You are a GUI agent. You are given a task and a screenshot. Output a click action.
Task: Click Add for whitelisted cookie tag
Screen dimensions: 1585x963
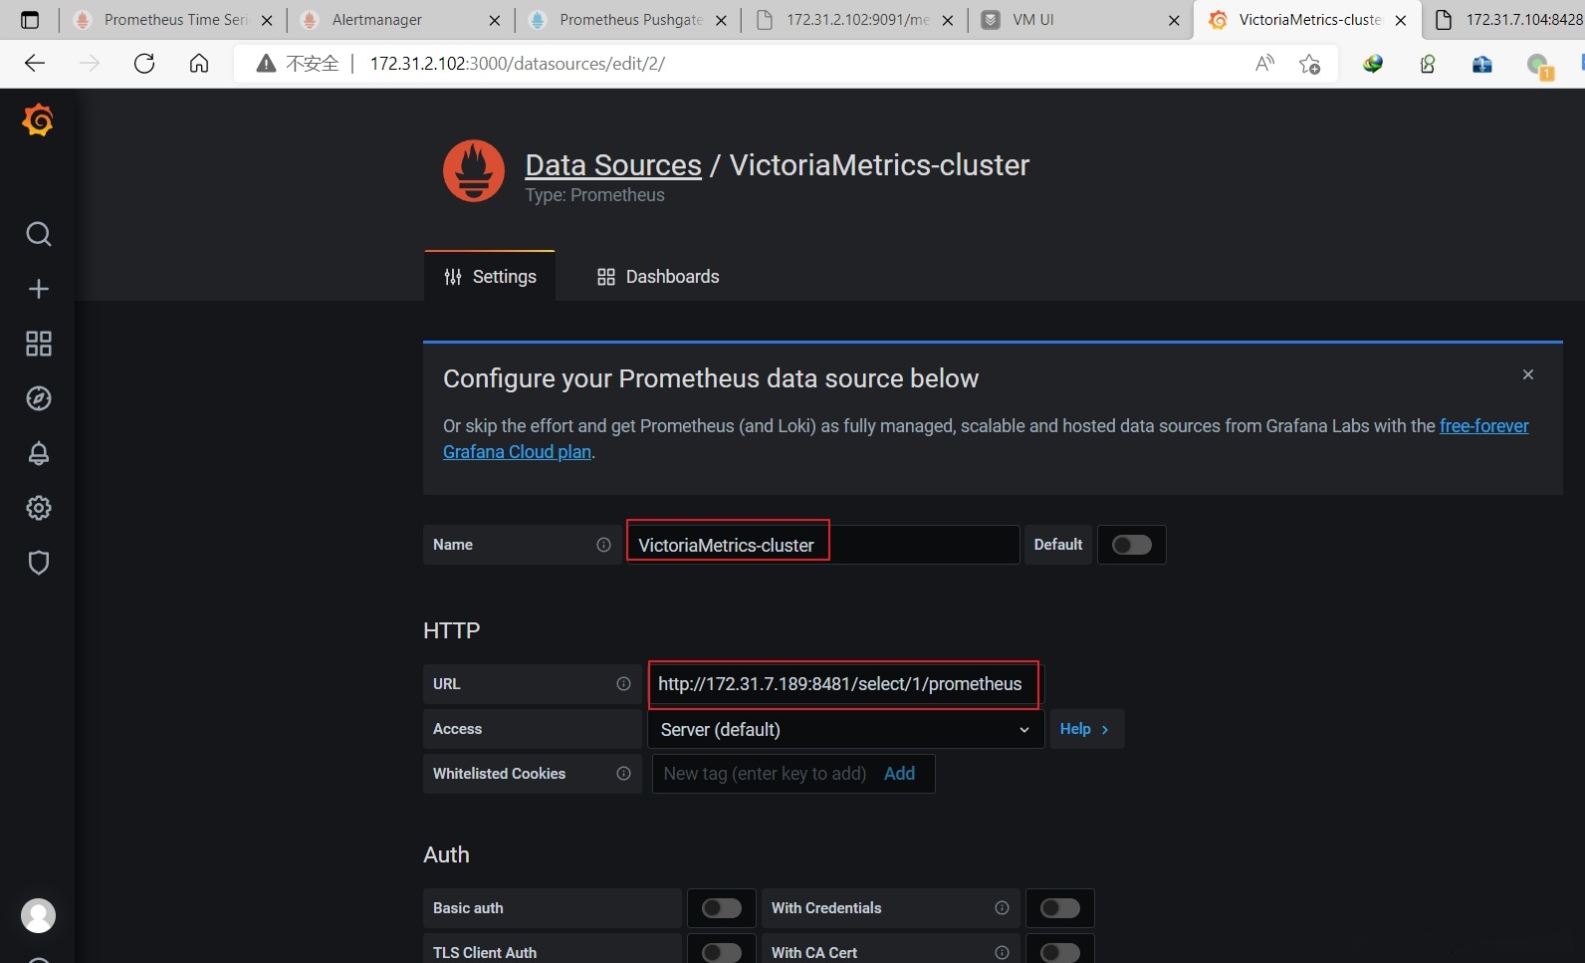click(x=899, y=774)
